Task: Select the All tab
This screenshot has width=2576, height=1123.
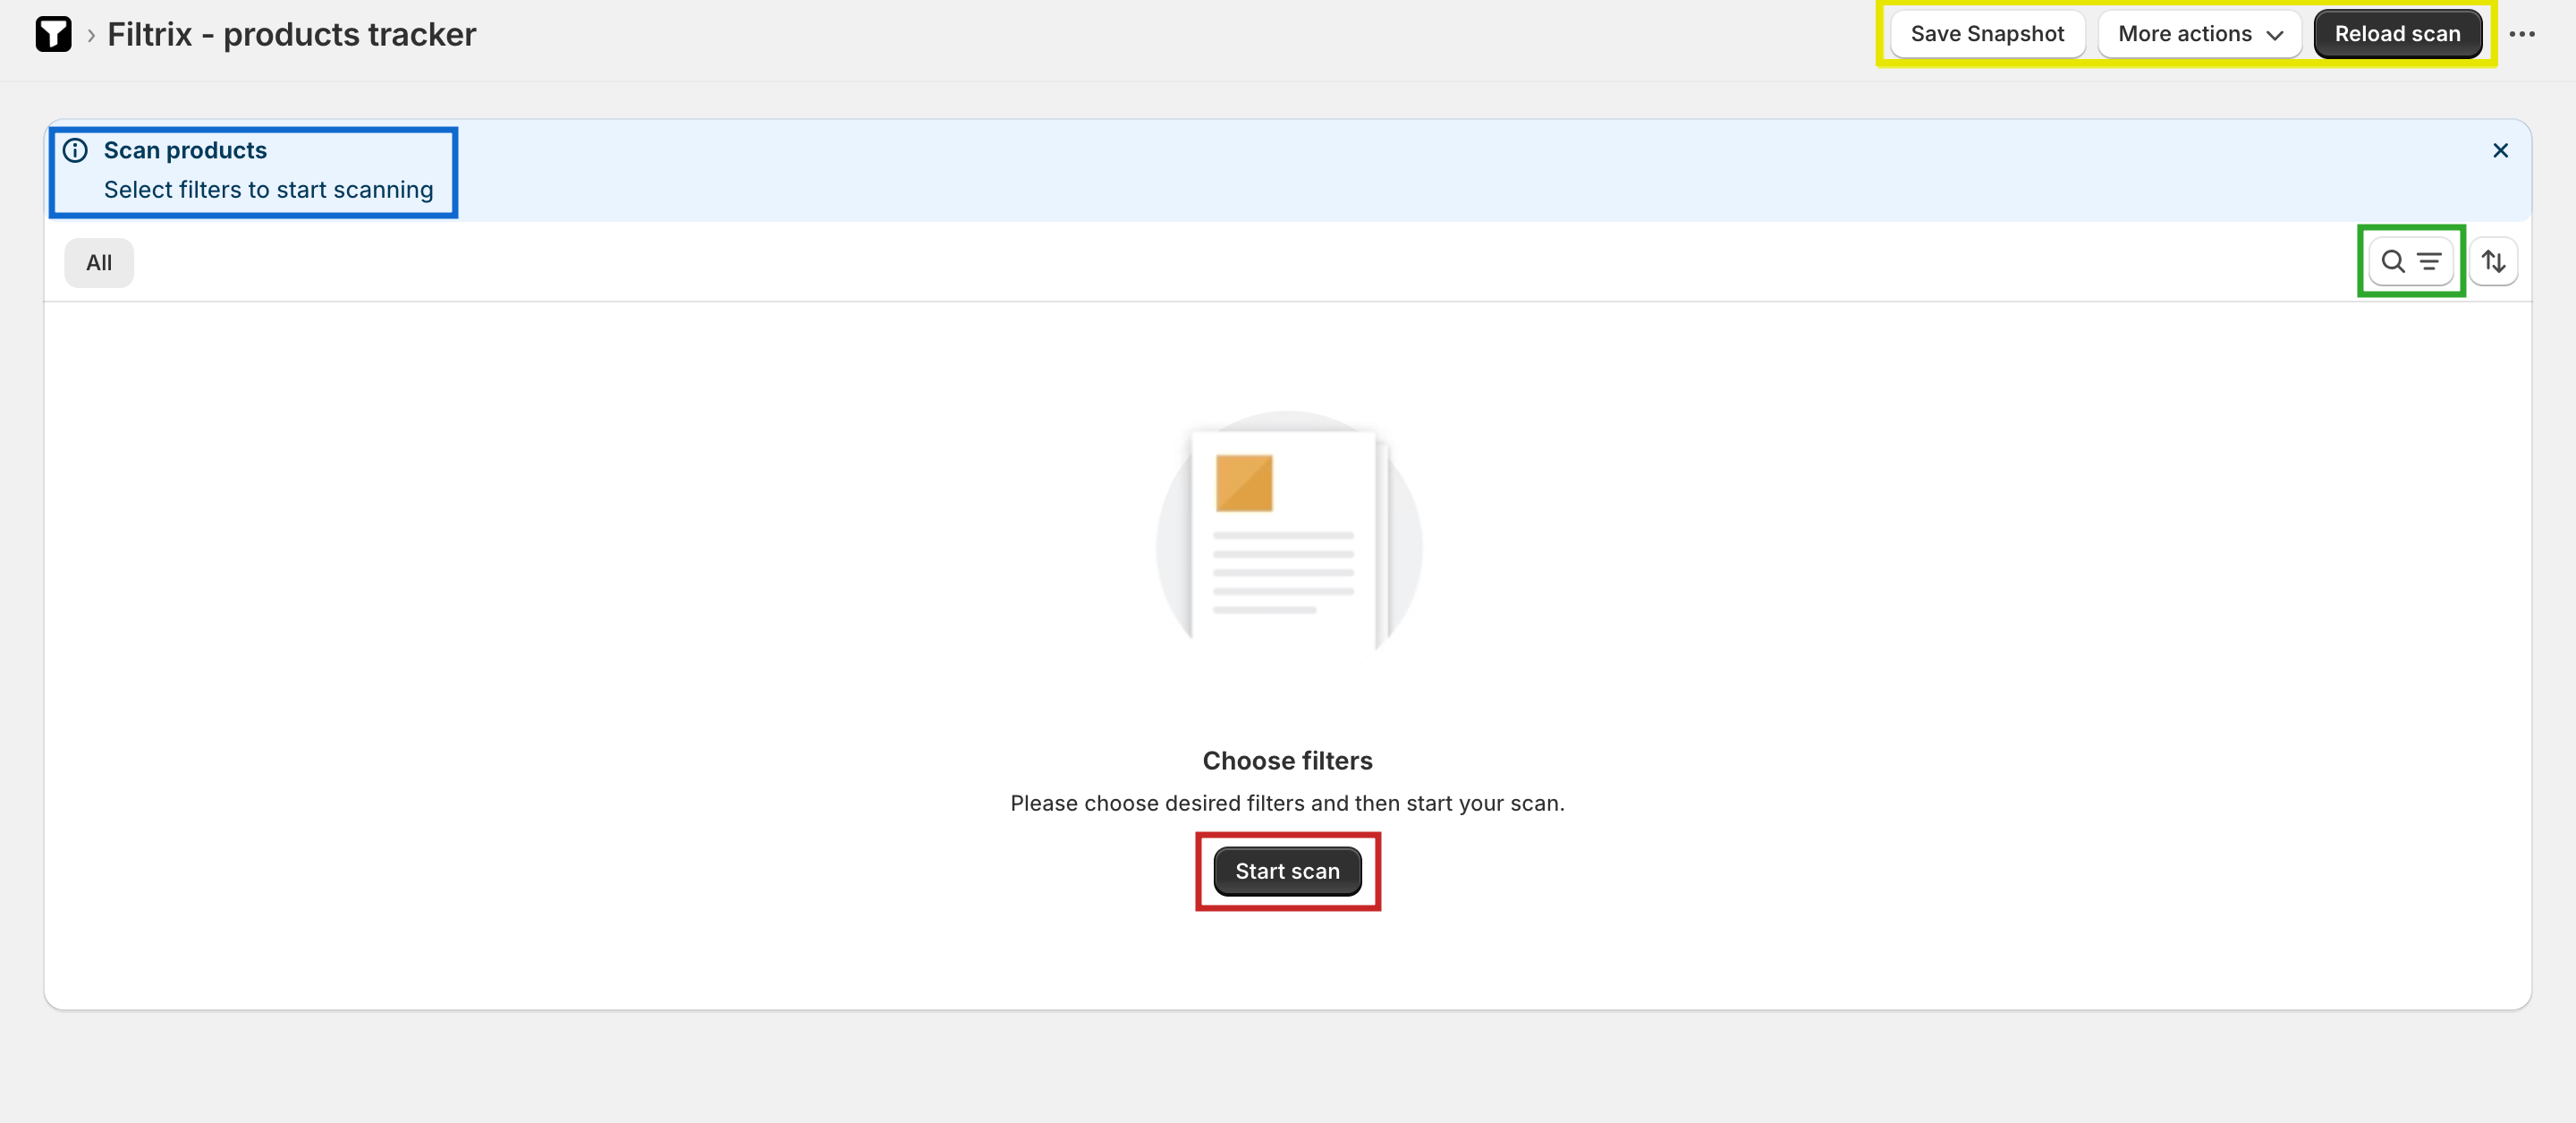Action: click(98, 262)
